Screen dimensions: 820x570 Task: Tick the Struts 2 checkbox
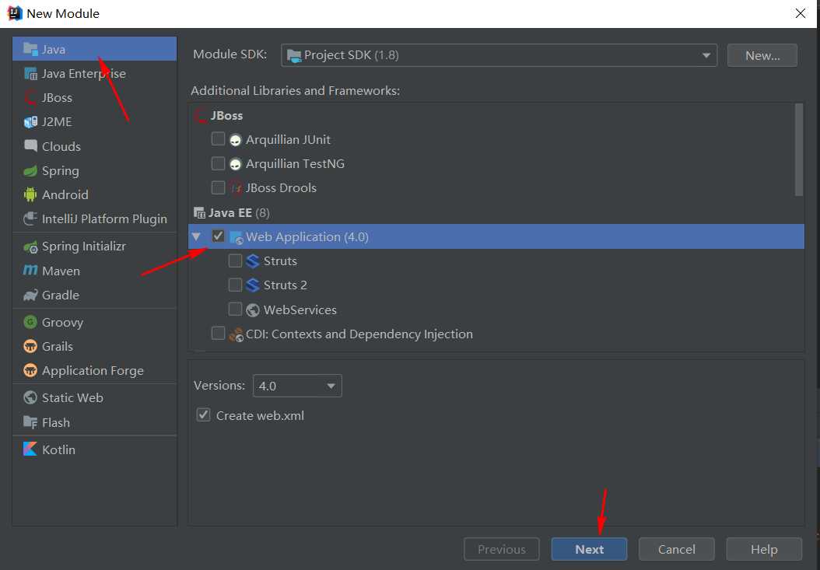pyautogui.click(x=235, y=285)
